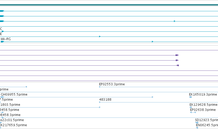Screen dimensions: 218x129
Task: Click the EN06245.5prime label
Action: [x=207, y=125]
